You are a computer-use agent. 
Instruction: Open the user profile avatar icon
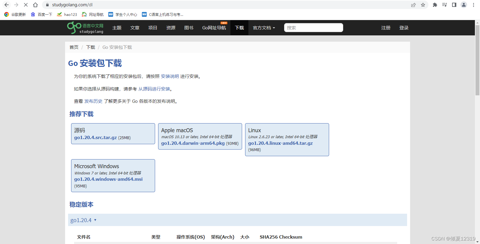(464, 5)
